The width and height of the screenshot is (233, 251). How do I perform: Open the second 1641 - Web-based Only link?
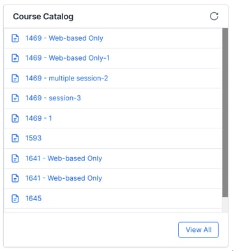(64, 178)
